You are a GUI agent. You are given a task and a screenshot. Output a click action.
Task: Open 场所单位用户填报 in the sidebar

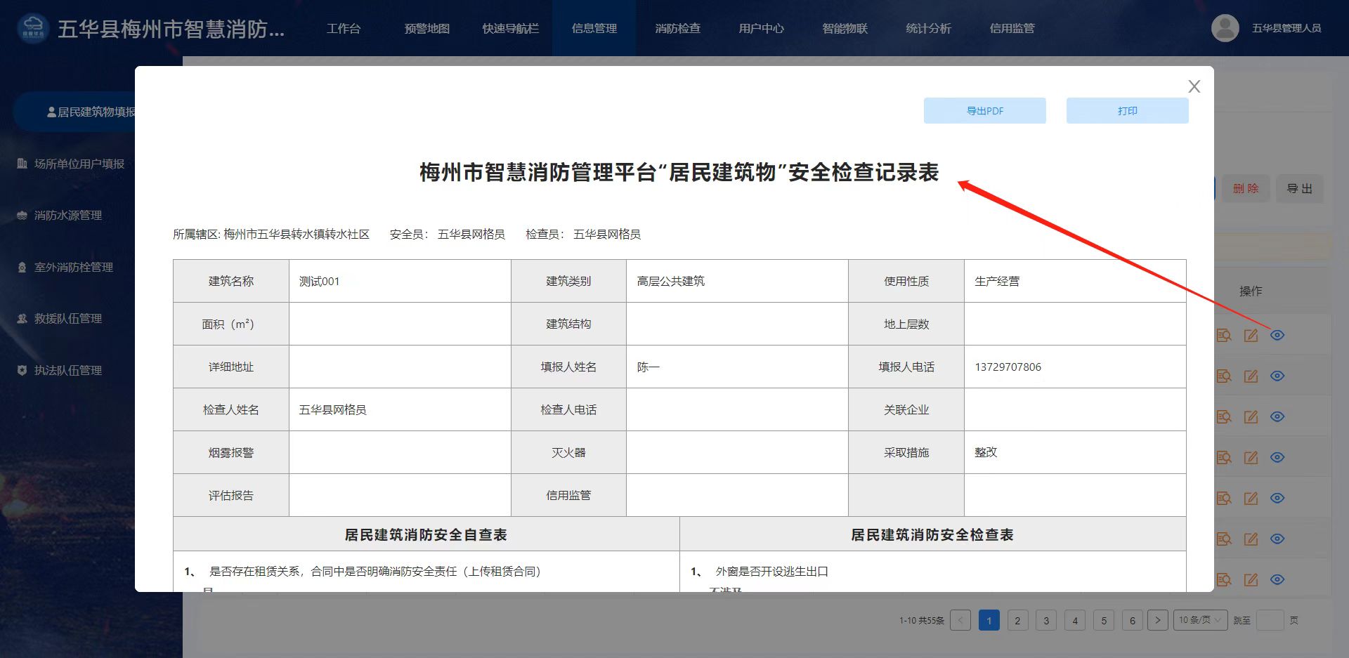click(x=79, y=164)
